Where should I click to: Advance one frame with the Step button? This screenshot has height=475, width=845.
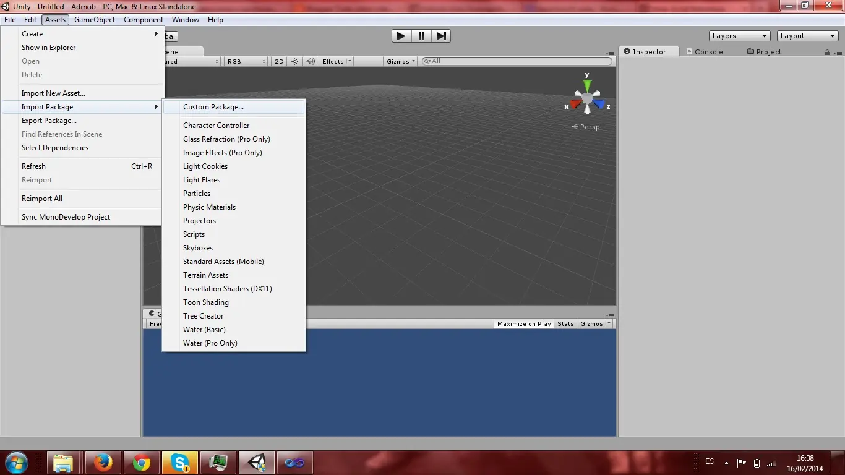(x=441, y=36)
